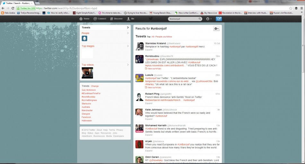Reload the page with the refresh icon
This screenshot has height=164, width=305.
click(13, 8)
